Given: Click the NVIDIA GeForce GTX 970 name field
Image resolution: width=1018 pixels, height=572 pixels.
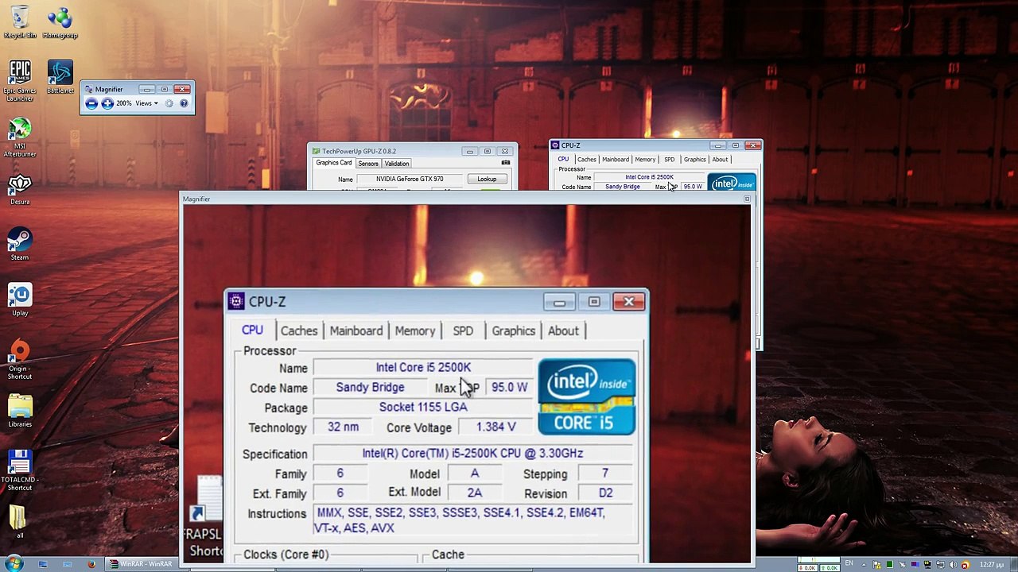Looking at the screenshot, I should [410, 180].
